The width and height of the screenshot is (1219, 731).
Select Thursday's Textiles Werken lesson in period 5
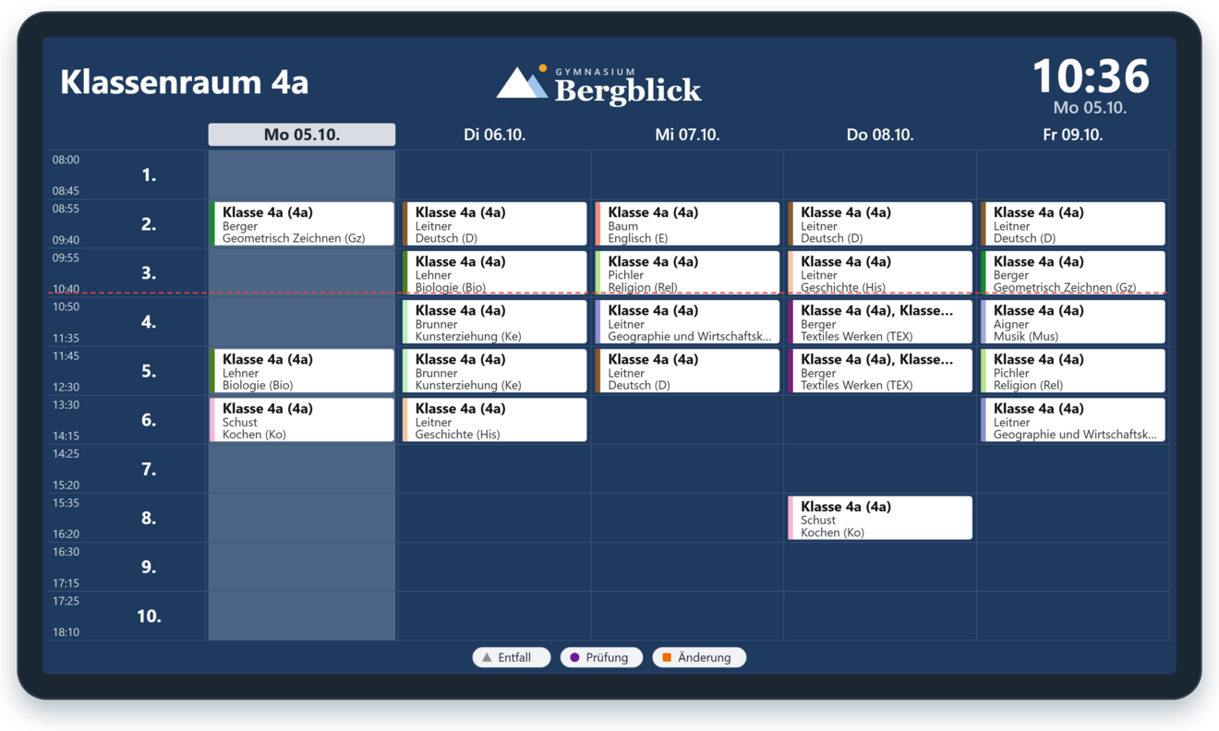pyautogui.click(x=880, y=371)
